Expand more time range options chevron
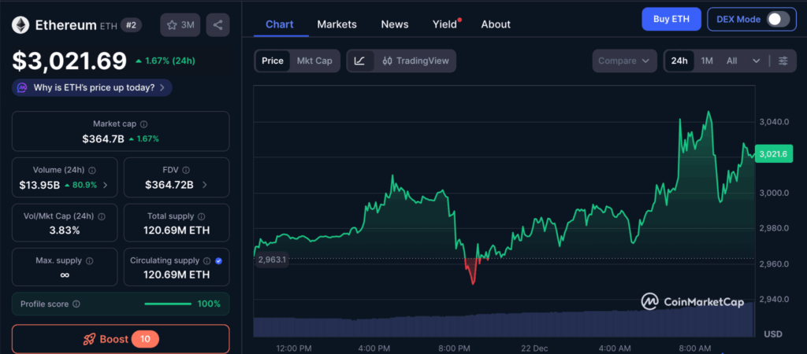The width and height of the screenshot is (807, 354). tap(757, 61)
